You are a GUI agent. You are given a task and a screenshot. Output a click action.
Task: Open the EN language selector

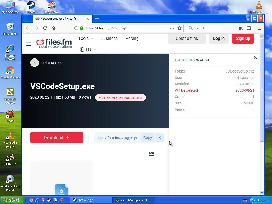pos(88,50)
